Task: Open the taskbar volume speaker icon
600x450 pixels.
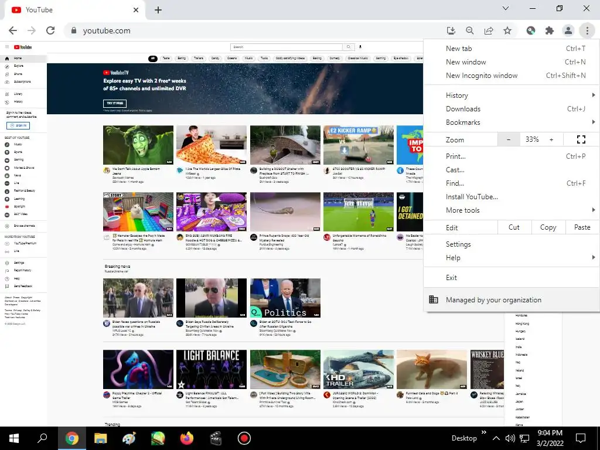Action: pos(510,438)
